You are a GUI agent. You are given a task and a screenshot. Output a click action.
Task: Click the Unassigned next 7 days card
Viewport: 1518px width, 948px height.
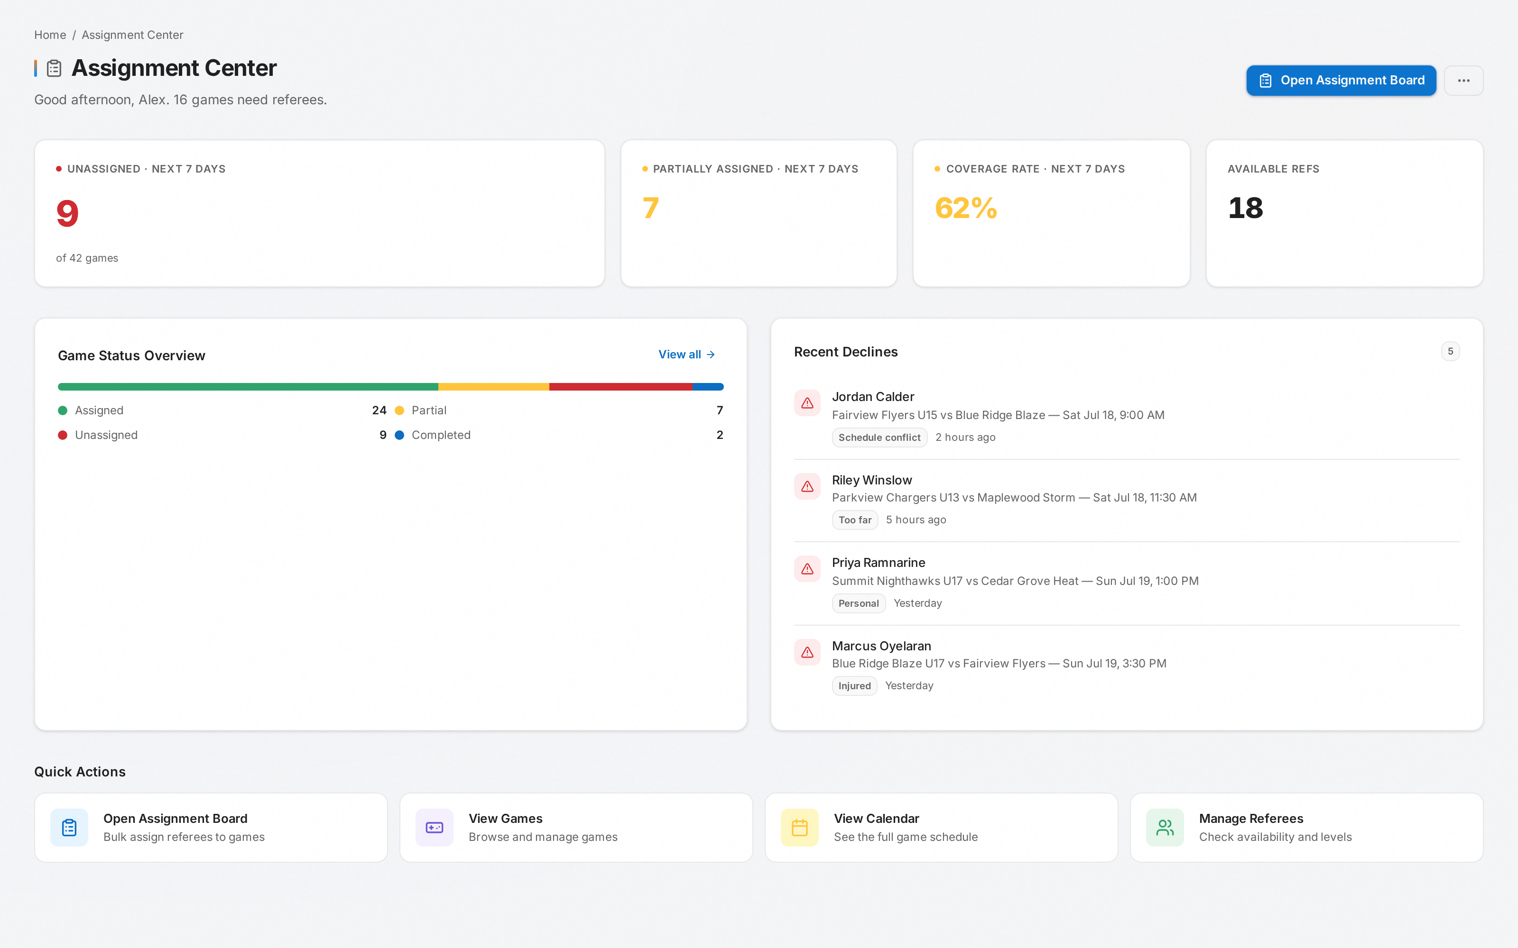320,213
